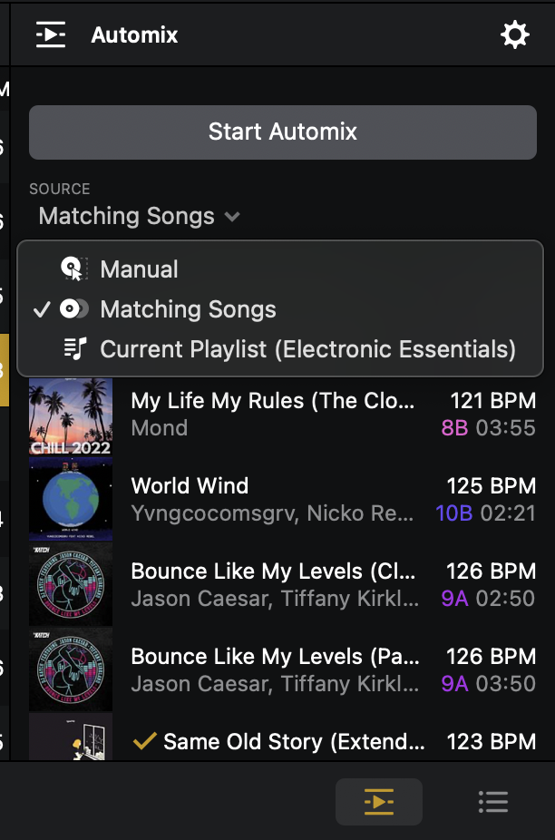
Task: Click the My Life My Rules artwork
Action: pos(71,416)
